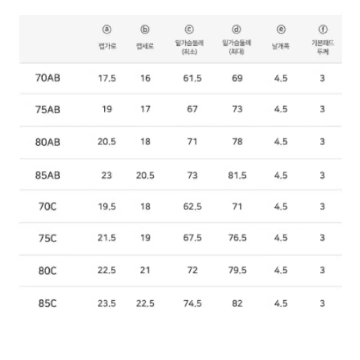The height and width of the screenshot is (360, 360).
Task: Choose the 75C size row label
Action: coord(48,238)
